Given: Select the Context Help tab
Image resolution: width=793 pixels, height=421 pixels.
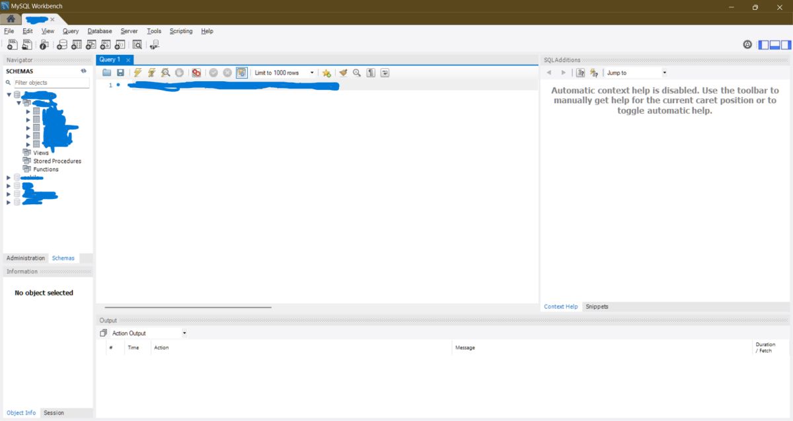Looking at the screenshot, I should click(560, 307).
